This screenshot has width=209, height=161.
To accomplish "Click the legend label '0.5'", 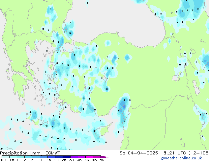I will point(11,160).
